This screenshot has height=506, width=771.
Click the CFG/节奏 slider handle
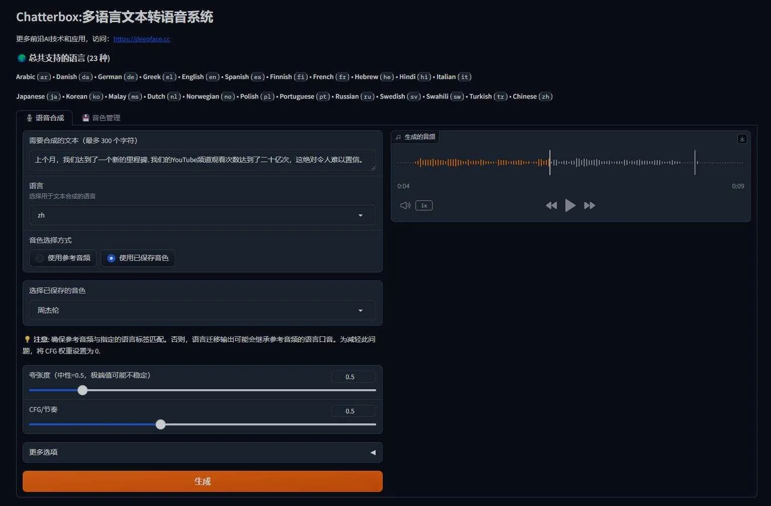point(161,424)
